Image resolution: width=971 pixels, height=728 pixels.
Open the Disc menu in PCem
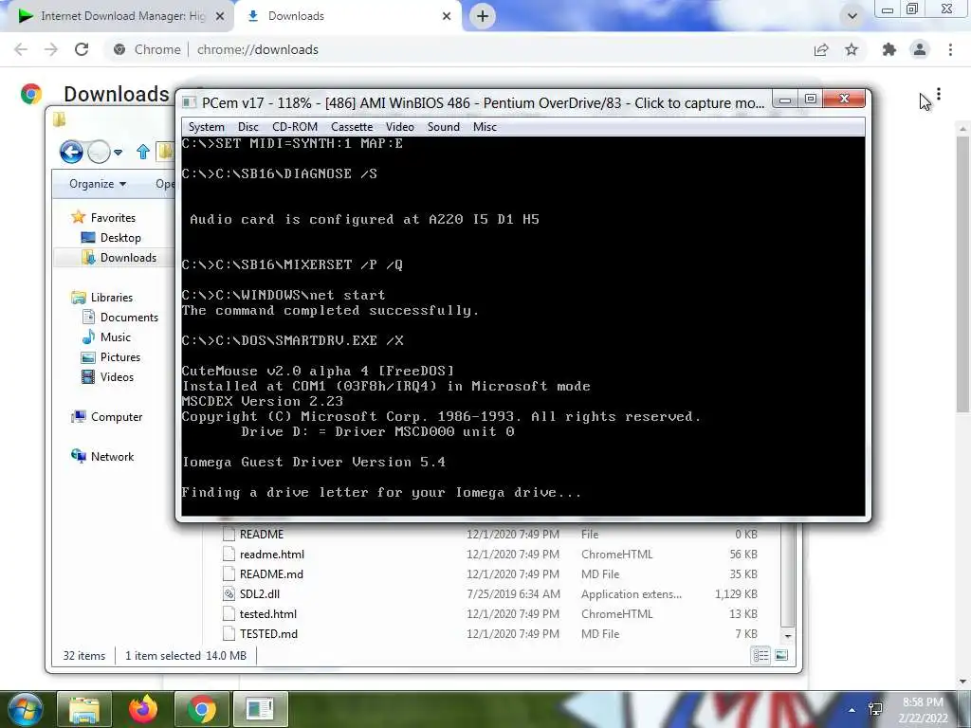click(x=247, y=127)
